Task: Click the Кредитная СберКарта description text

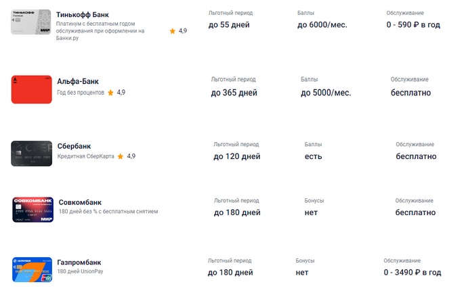Action: pyautogui.click(x=86, y=156)
